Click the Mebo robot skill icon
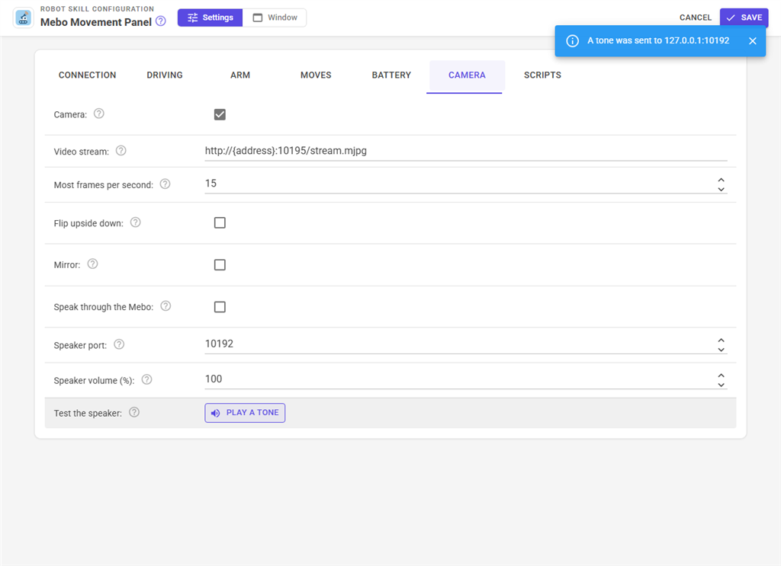Screen dimensions: 781x566 point(23,18)
